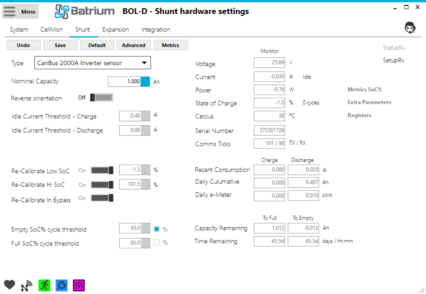
Task: Open the Expansion tab
Action: (x=115, y=30)
